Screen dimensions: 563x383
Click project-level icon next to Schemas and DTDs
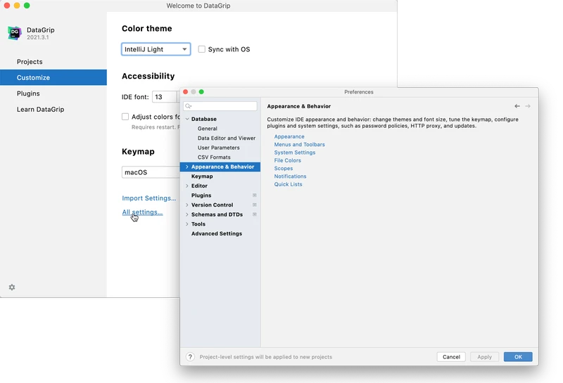click(255, 214)
